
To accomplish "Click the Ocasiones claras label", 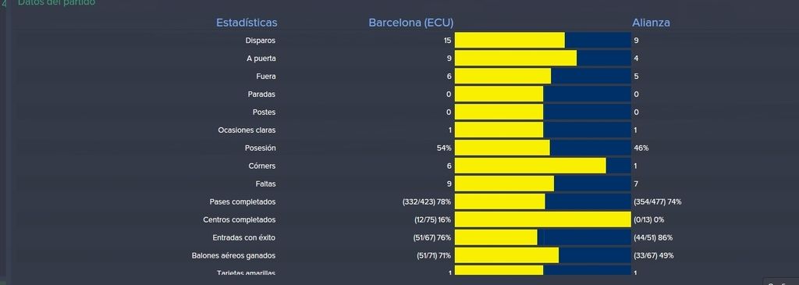I will pyautogui.click(x=247, y=130).
